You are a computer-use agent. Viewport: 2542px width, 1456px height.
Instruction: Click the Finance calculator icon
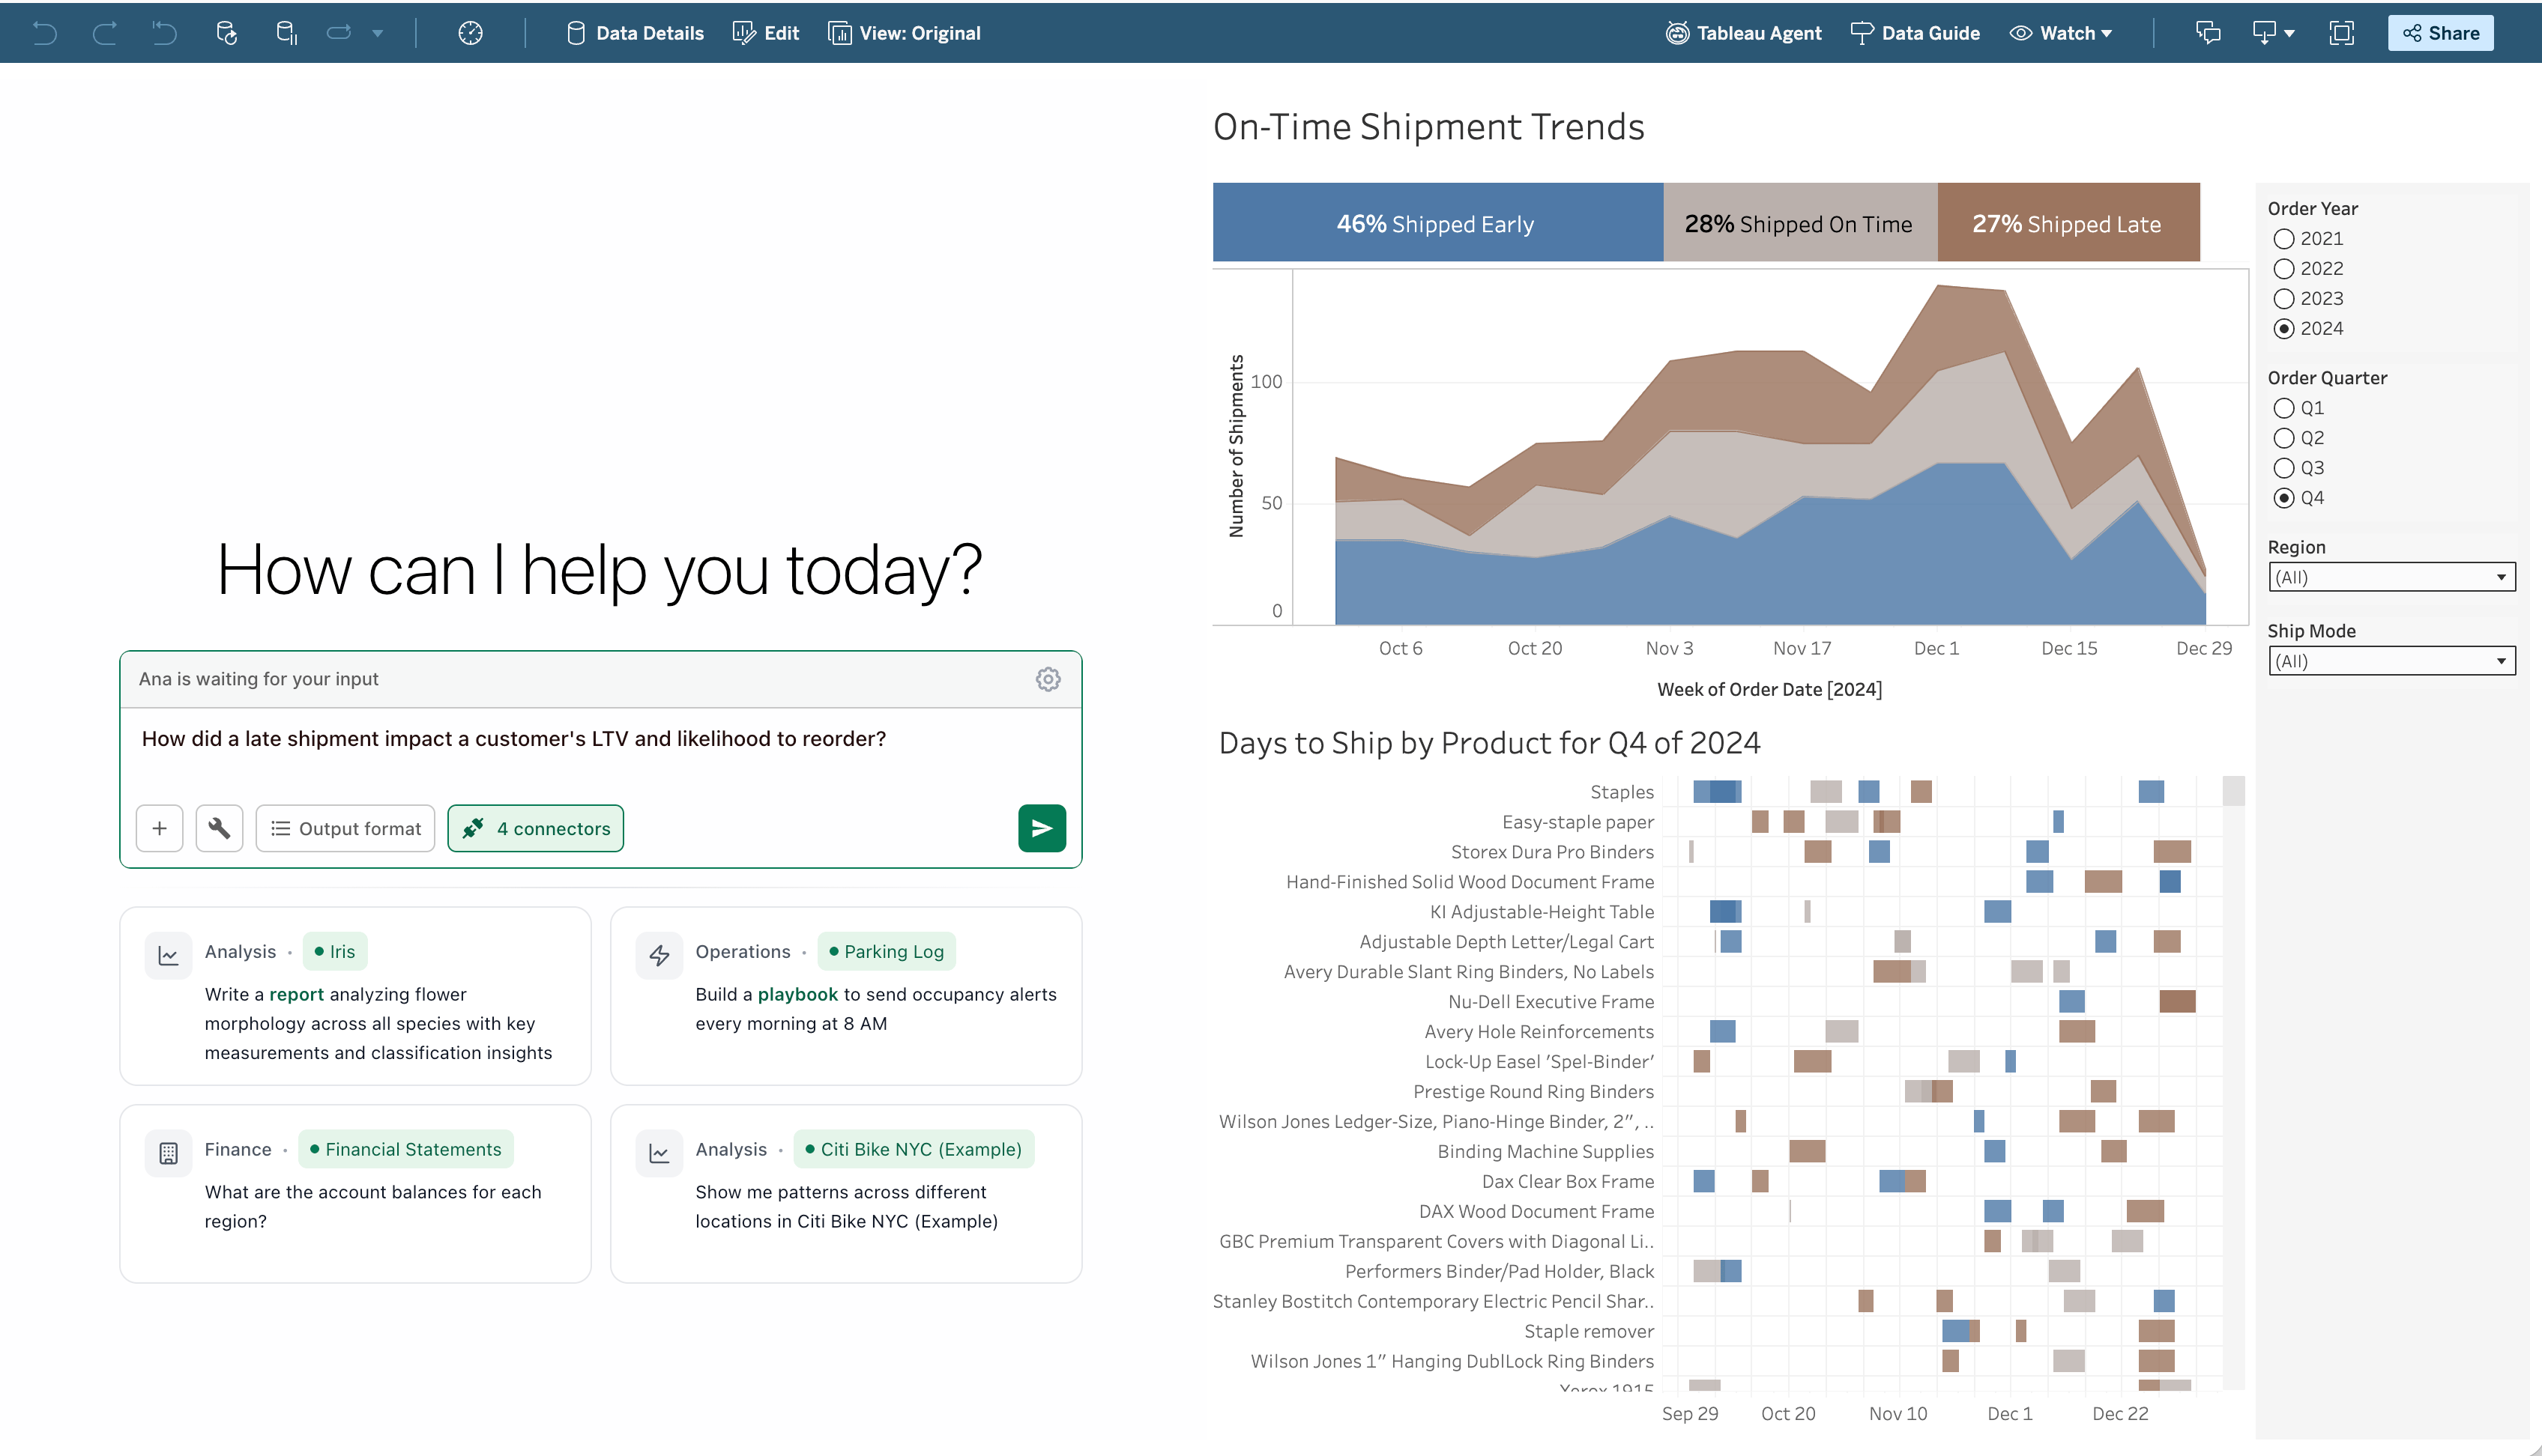(168, 1153)
